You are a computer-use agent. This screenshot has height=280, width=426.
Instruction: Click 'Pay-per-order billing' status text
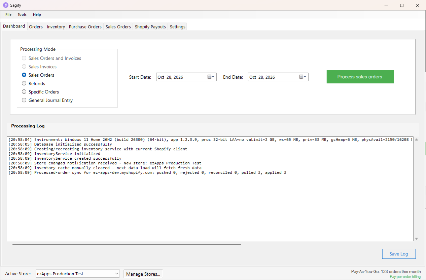[405, 277]
